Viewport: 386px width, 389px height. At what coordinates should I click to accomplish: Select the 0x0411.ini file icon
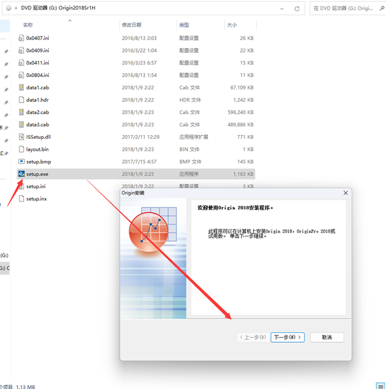[x=21, y=63]
